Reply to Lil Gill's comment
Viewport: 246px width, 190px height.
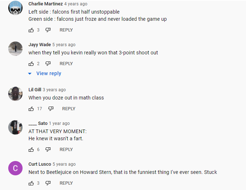click(x=69, y=109)
